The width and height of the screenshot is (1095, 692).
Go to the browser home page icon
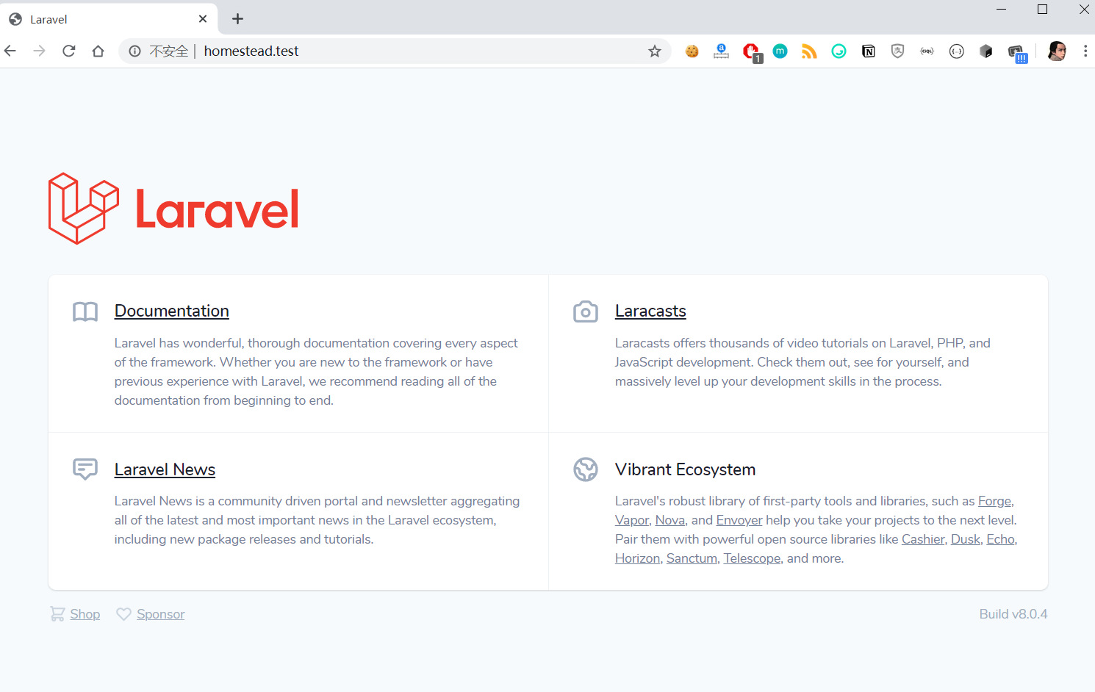tap(98, 51)
